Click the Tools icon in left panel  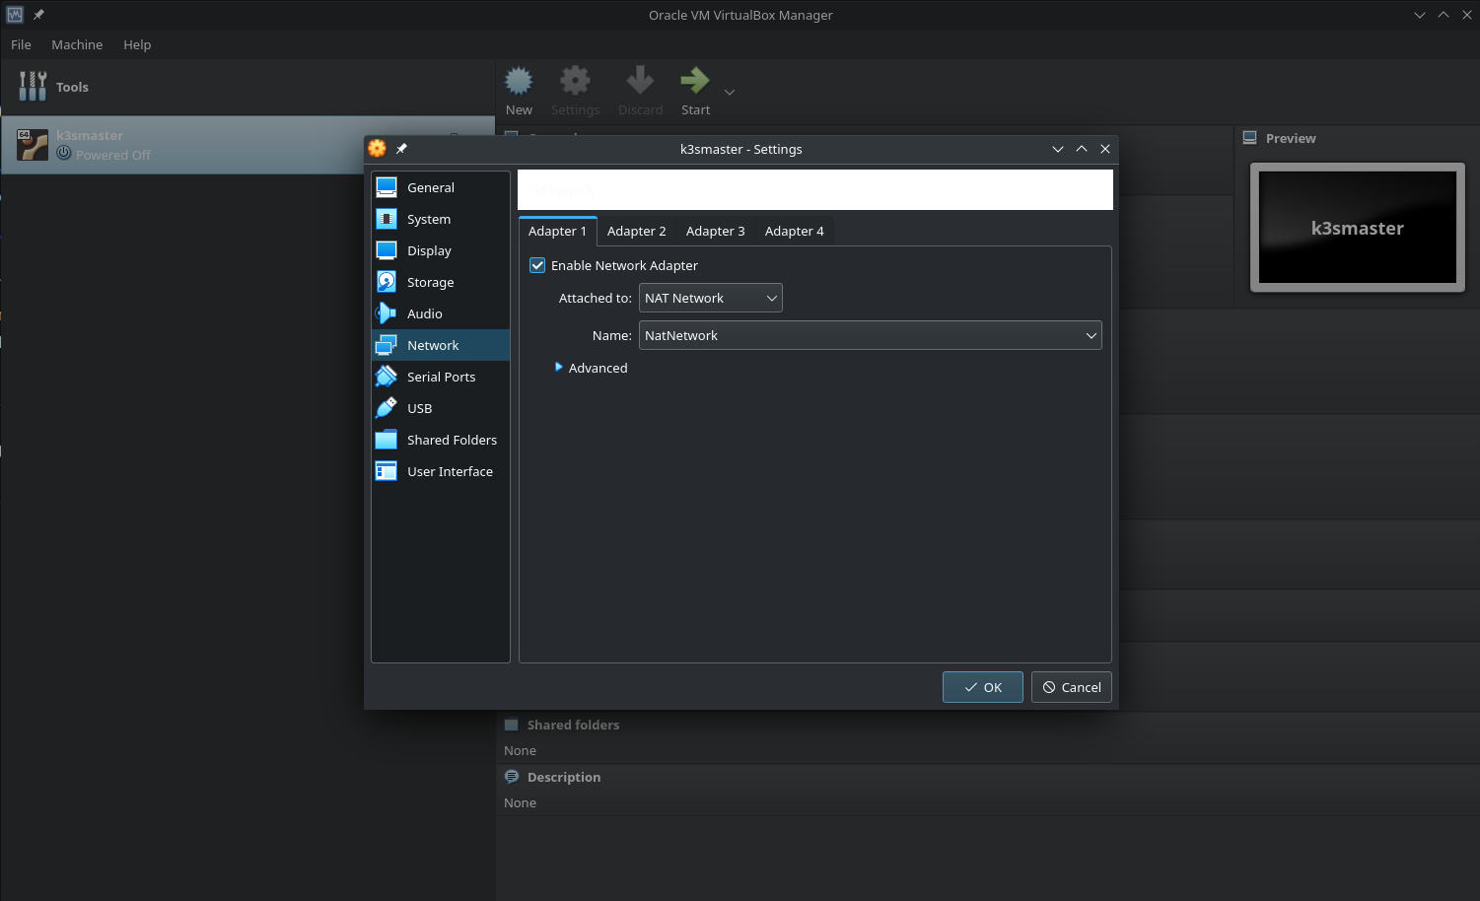click(x=33, y=87)
